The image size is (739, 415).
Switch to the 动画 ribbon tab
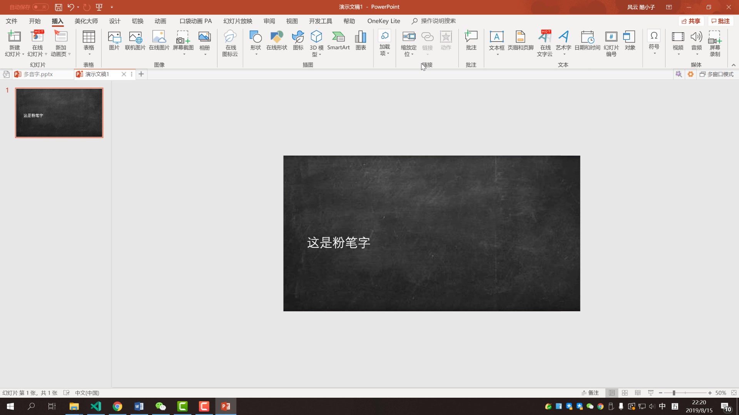160,21
